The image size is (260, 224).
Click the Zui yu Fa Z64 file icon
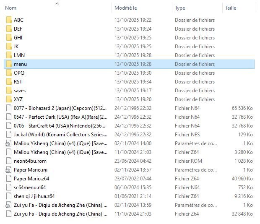coord(9,214)
